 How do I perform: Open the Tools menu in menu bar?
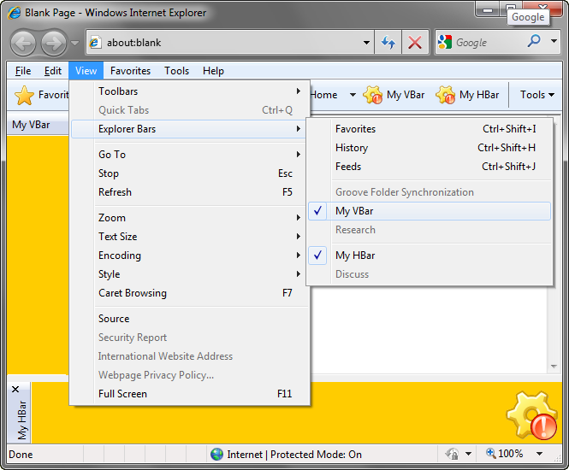tap(177, 71)
